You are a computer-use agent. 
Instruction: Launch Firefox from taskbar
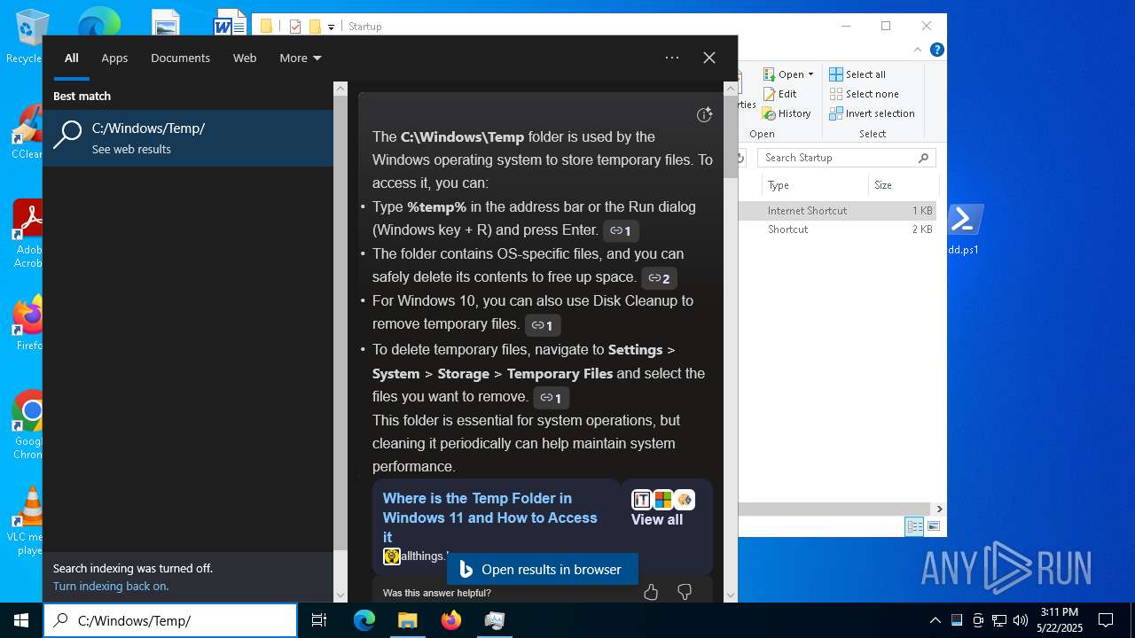click(451, 620)
